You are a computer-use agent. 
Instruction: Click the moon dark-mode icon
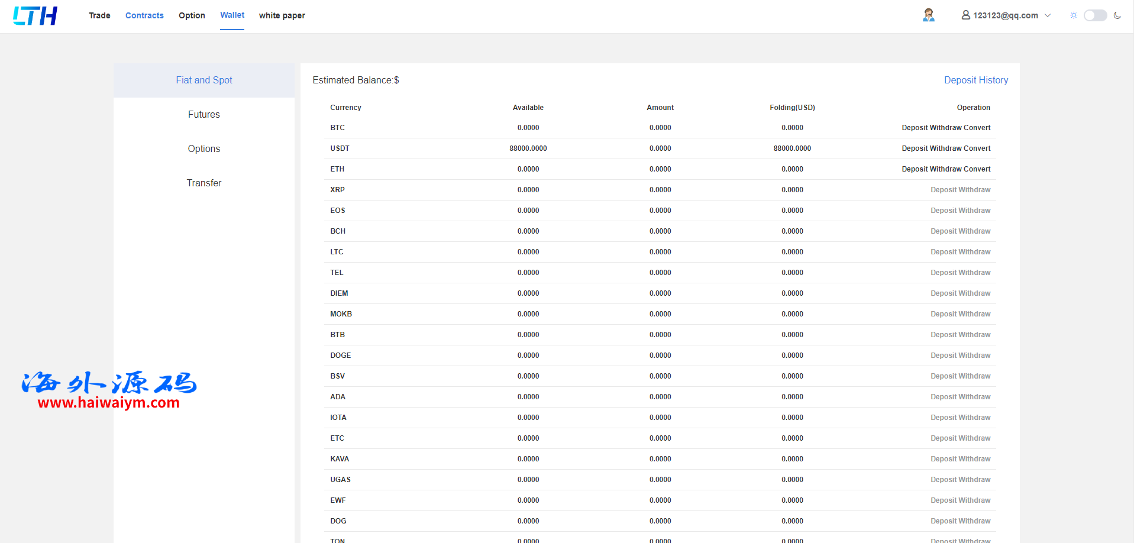[1117, 15]
